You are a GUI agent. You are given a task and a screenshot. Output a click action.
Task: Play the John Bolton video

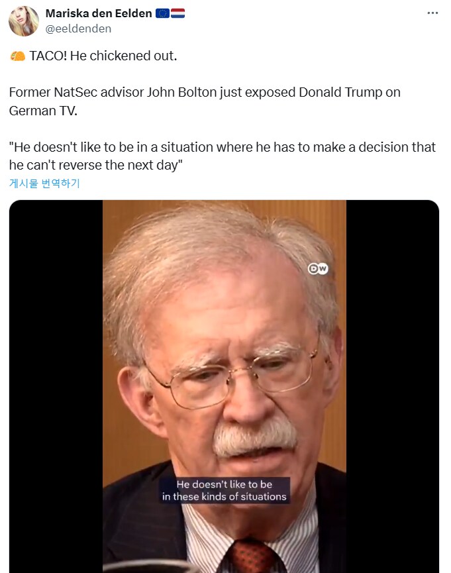pyautogui.click(x=224, y=386)
